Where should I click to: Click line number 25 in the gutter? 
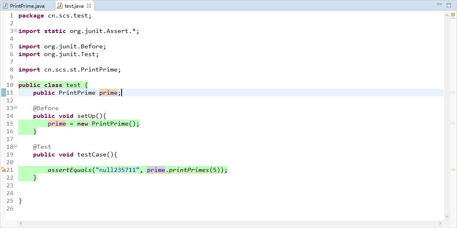10,201
